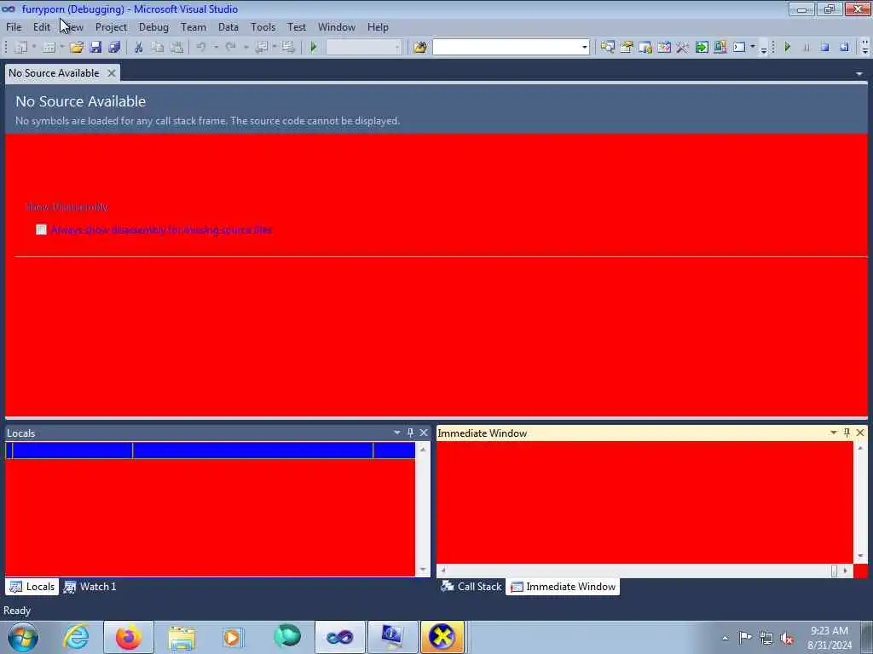Click the Windows Start orb
The width and height of the screenshot is (873, 654).
point(23,637)
